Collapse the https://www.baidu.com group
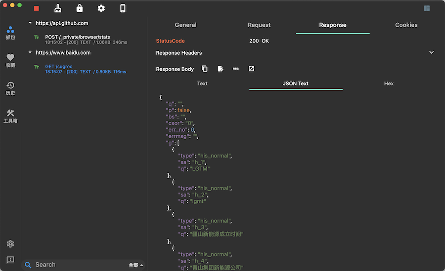The width and height of the screenshot is (445, 271). point(30,52)
